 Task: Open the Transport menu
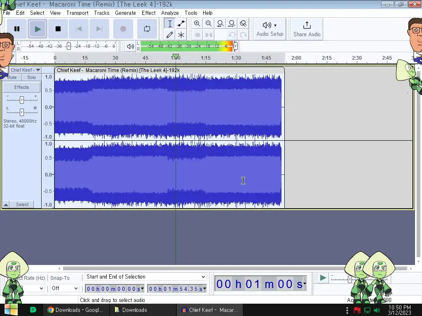[x=77, y=13]
